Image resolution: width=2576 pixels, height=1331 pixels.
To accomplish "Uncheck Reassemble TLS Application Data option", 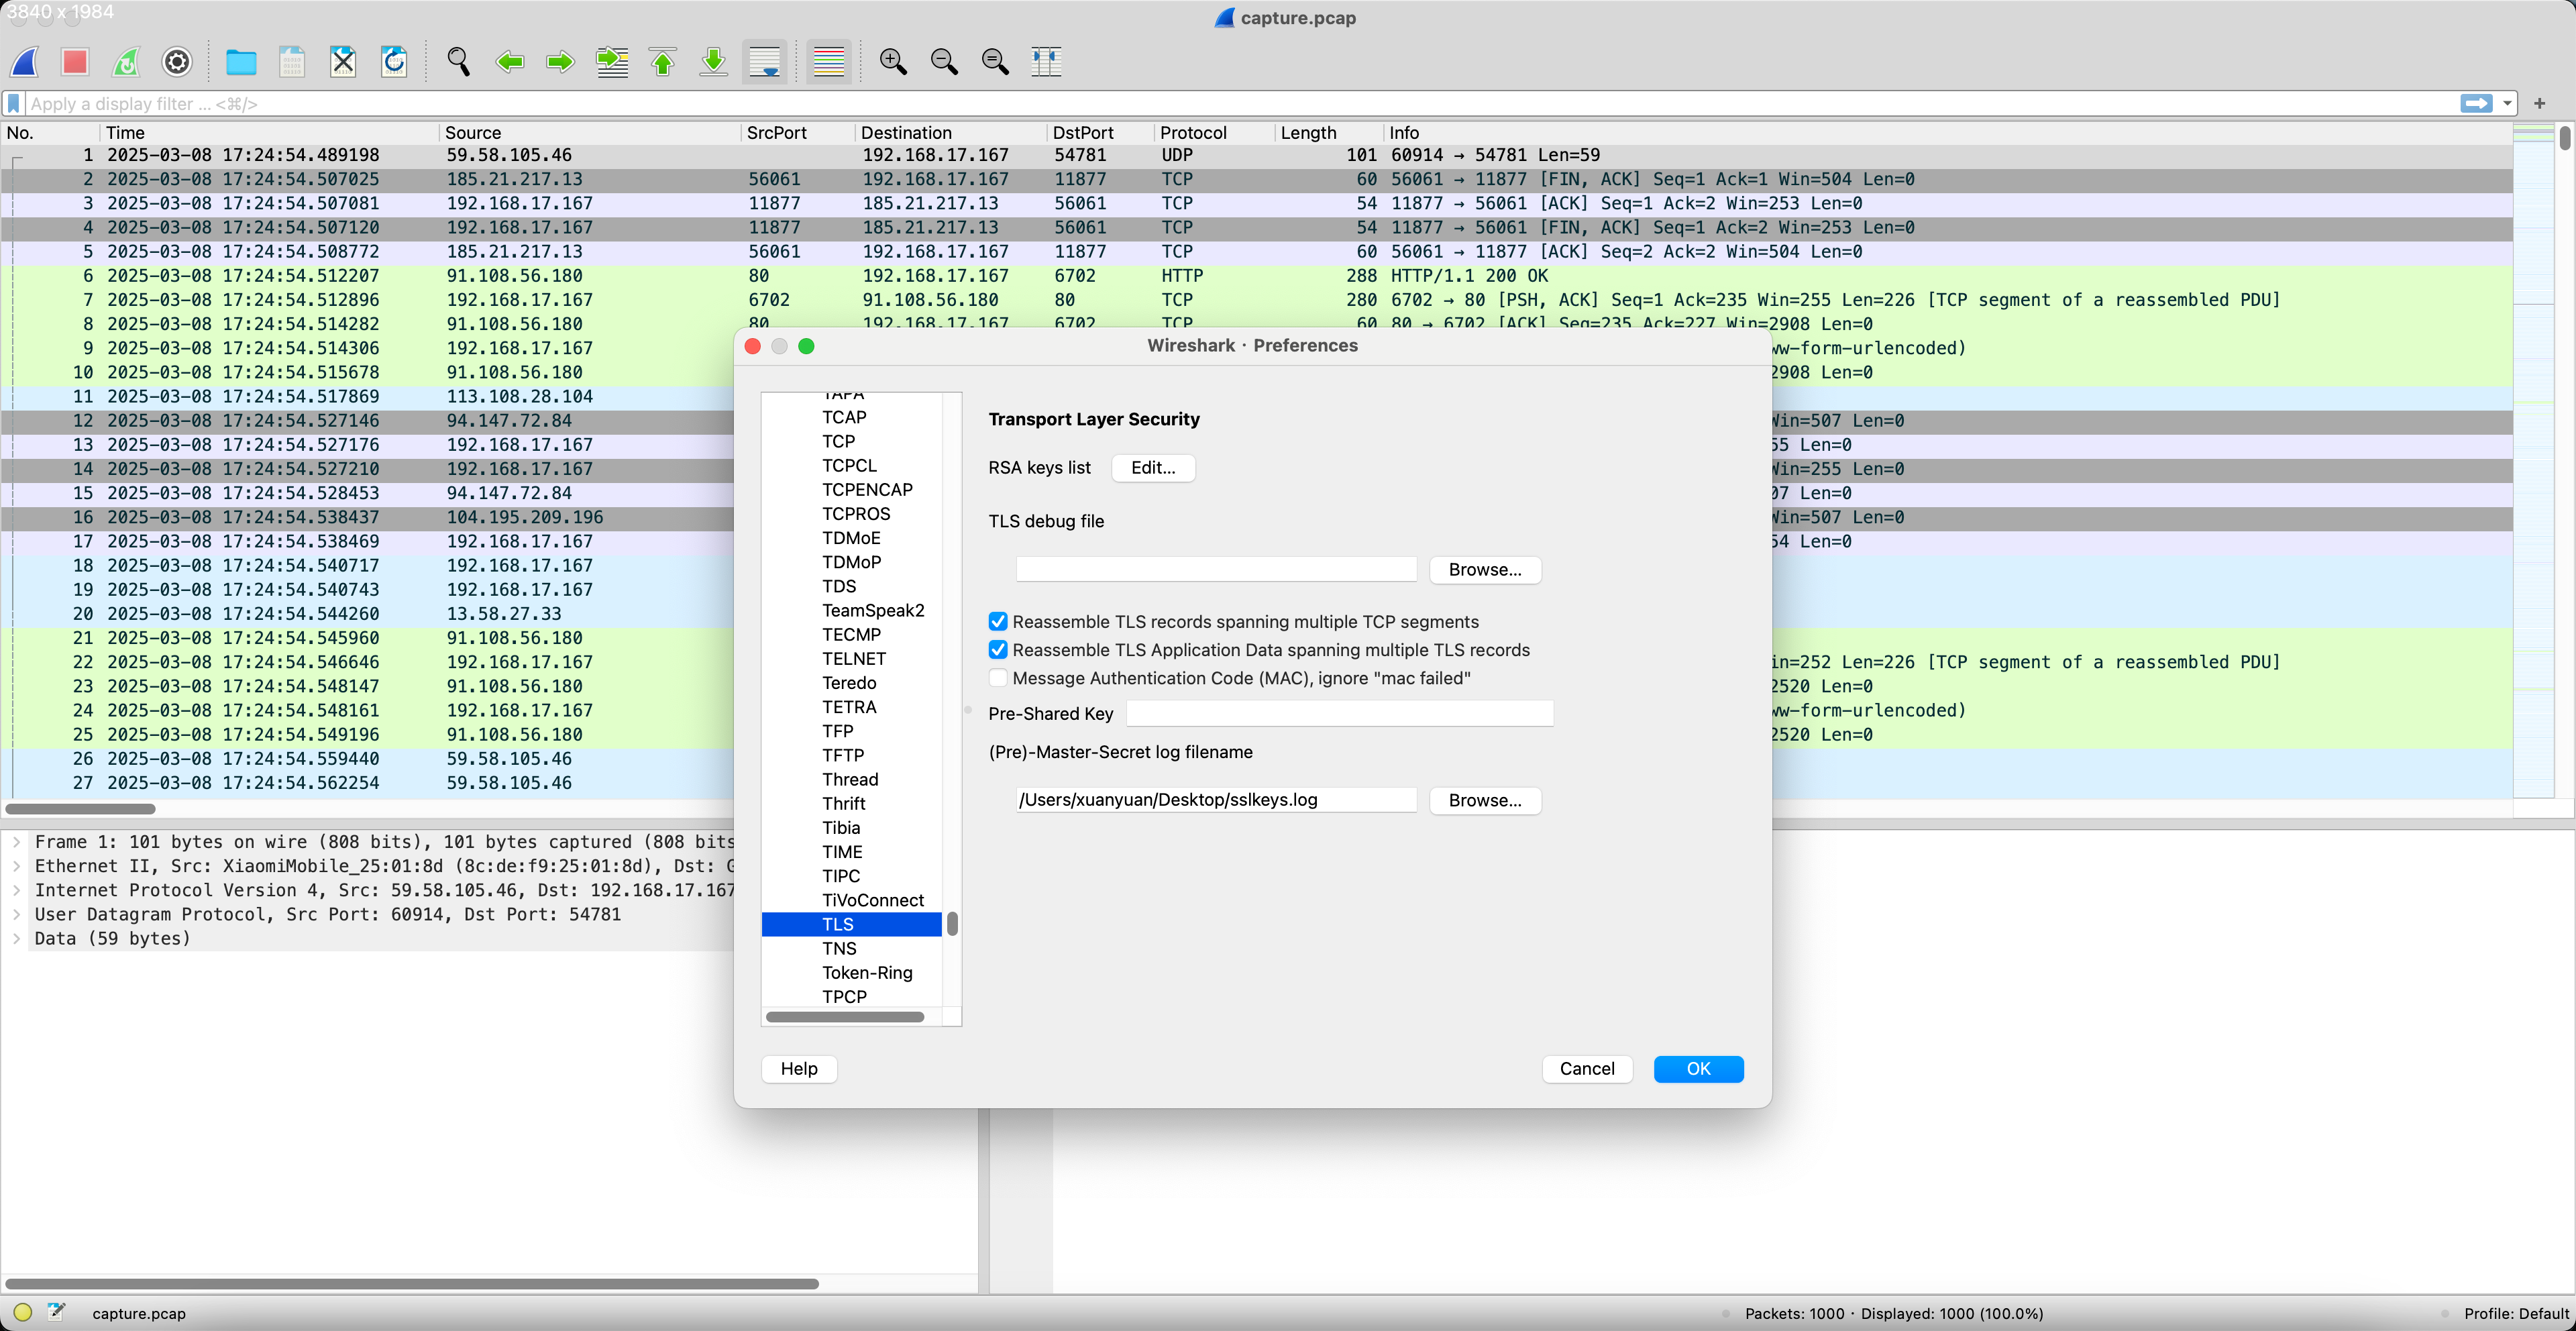I will click(997, 650).
